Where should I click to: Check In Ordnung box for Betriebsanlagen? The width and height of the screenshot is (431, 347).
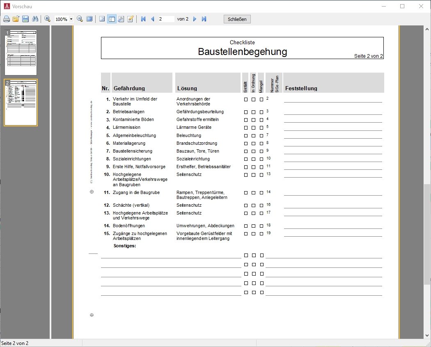click(x=253, y=112)
